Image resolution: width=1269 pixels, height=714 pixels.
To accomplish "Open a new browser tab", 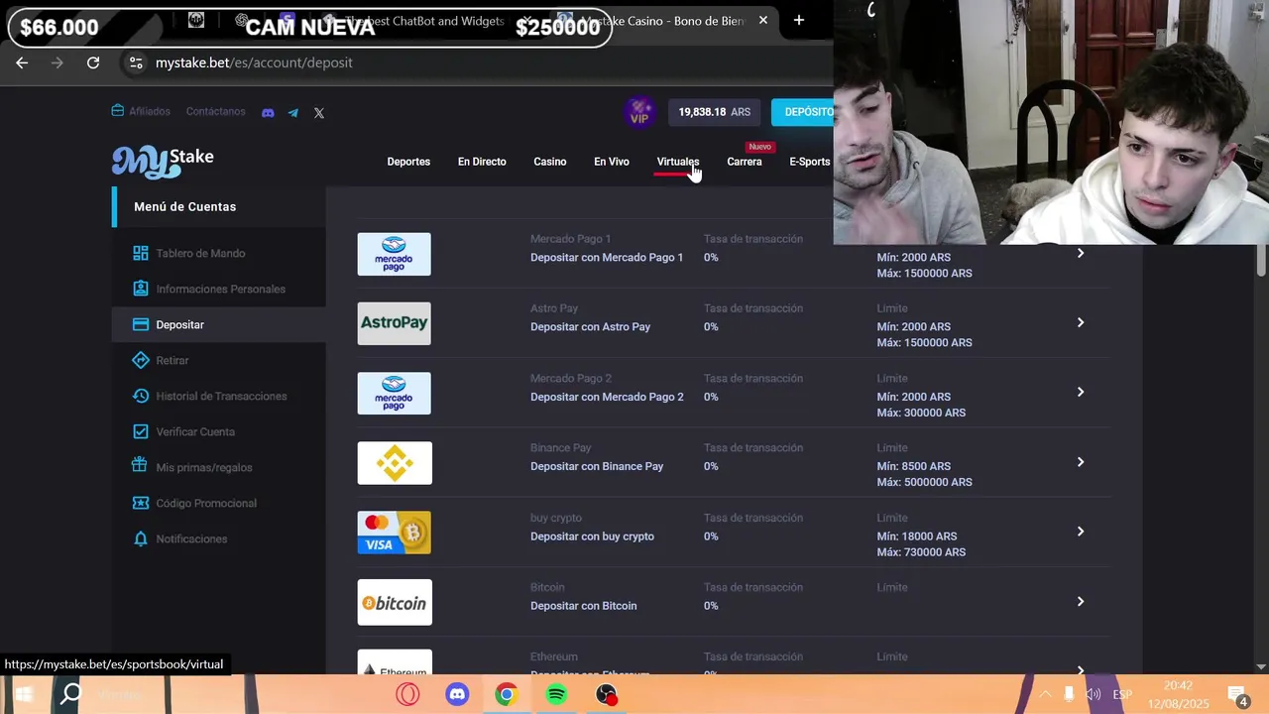I will pyautogui.click(x=799, y=20).
